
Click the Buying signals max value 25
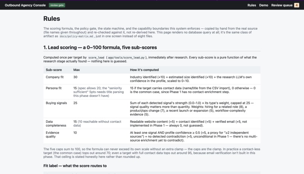(75, 103)
